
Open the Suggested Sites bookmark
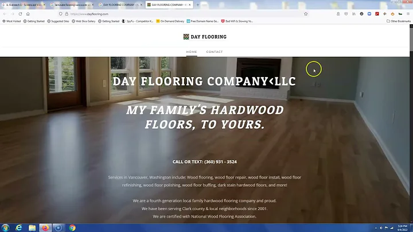(58, 21)
